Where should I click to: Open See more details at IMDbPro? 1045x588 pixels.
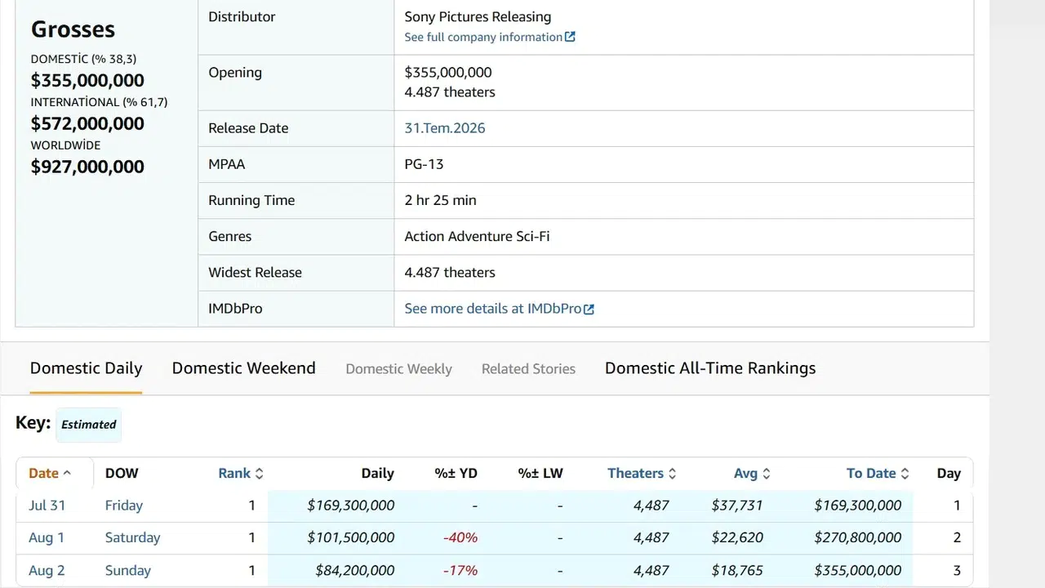[x=493, y=309]
